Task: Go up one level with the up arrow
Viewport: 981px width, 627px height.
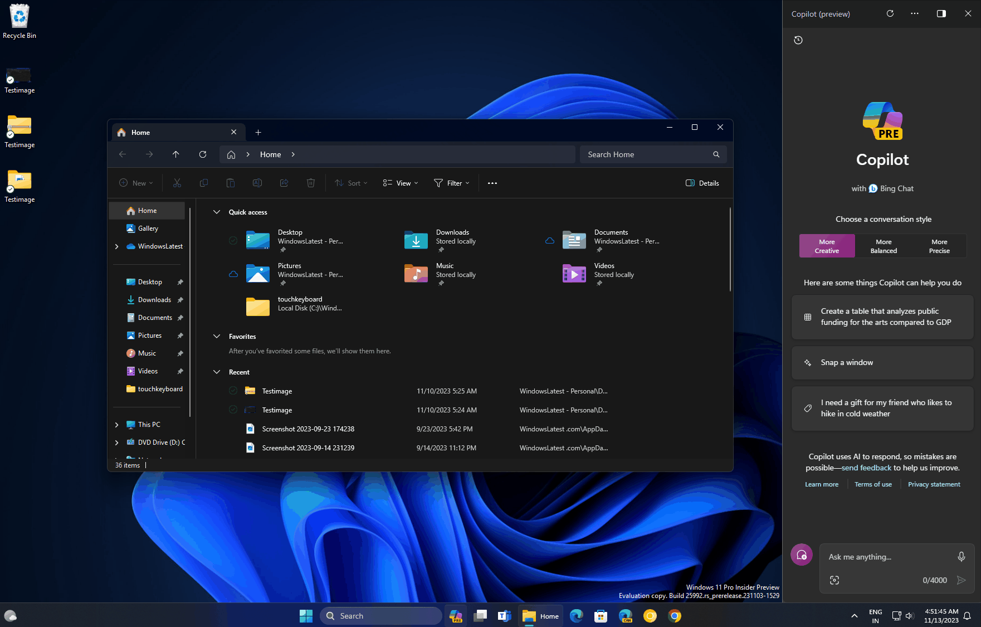Action: click(x=176, y=154)
